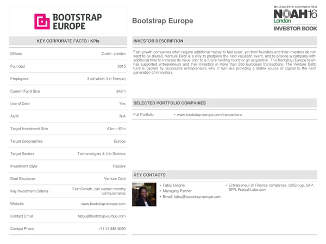Click the fatou@bootstrap-europe.com Contact Email value
This screenshot has width=326, height=244.
102,216
